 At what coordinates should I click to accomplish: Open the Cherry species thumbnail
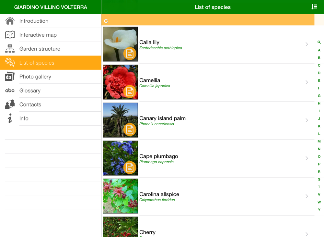tap(120, 227)
